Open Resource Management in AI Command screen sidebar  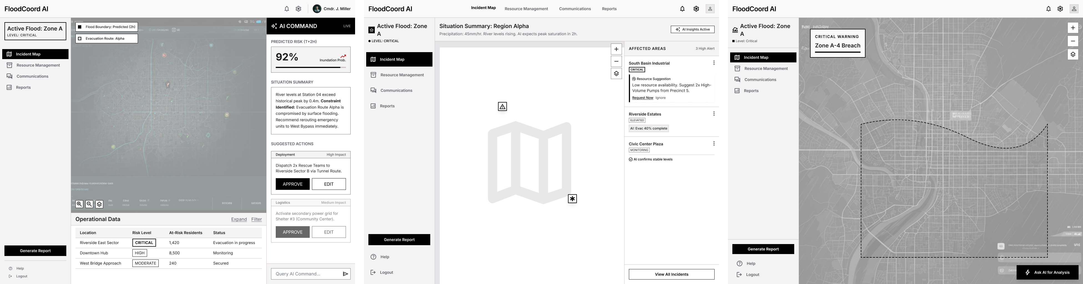pos(35,65)
